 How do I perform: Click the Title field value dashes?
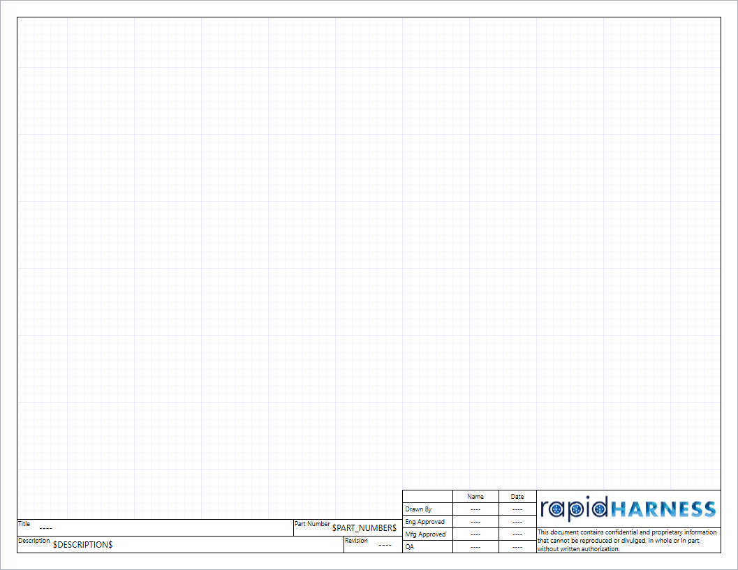(x=45, y=529)
